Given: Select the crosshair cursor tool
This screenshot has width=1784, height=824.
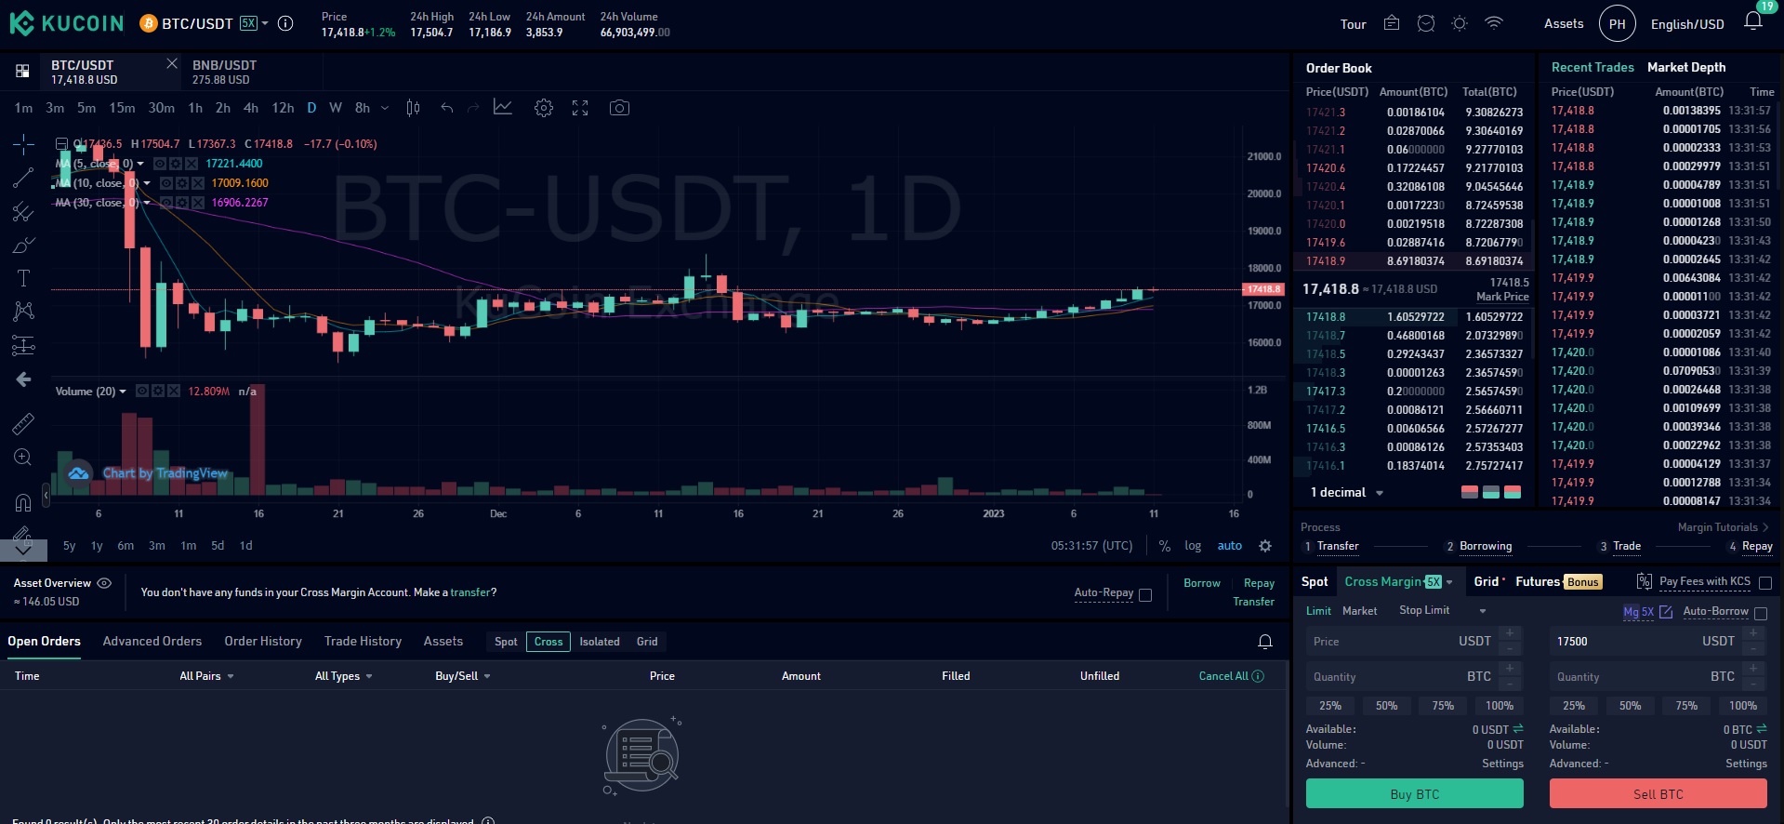Looking at the screenshot, I should pos(23,143).
